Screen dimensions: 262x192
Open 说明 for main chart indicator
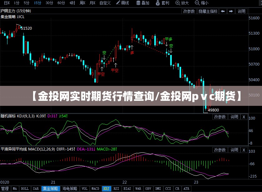pos(241,11)
